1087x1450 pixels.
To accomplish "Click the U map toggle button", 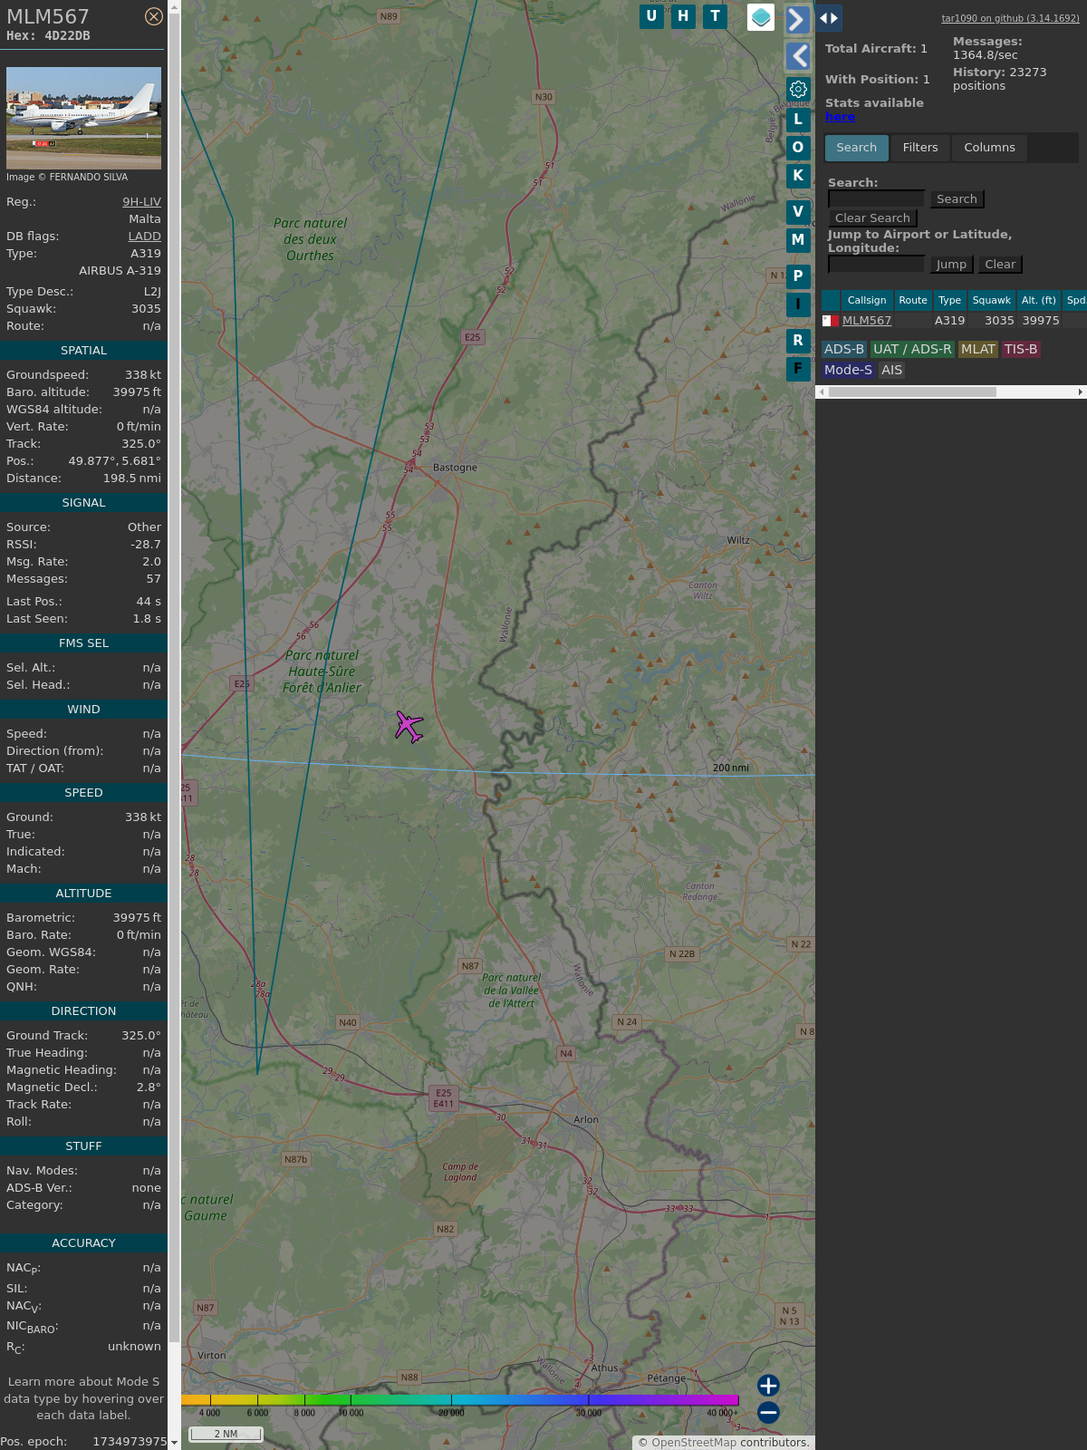I will coord(651,16).
